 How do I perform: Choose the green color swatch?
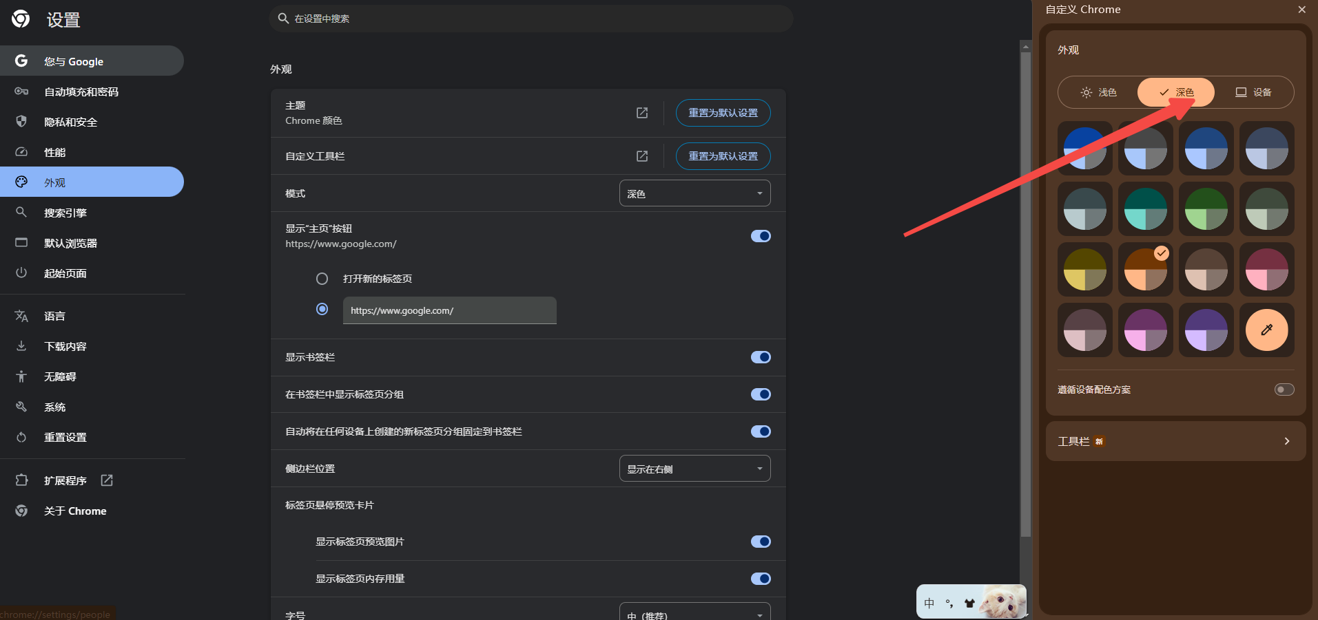point(1206,209)
